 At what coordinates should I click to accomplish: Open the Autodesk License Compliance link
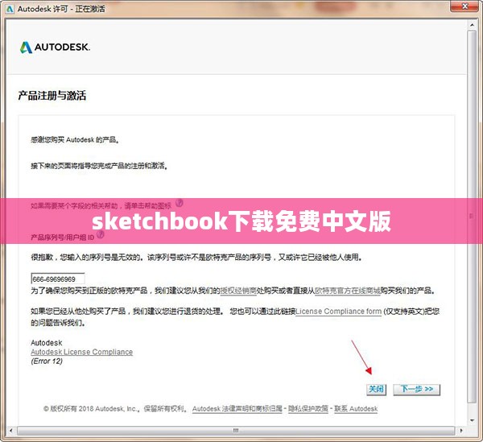81,352
